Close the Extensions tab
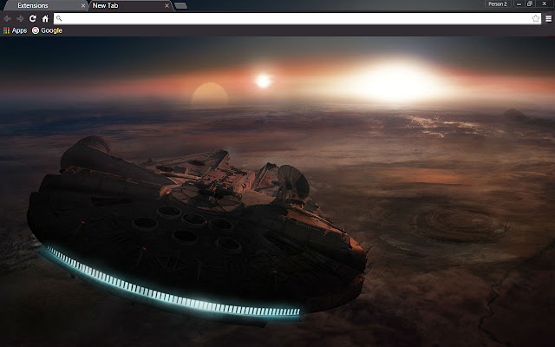The width and height of the screenshot is (555, 347). tap(83, 6)
